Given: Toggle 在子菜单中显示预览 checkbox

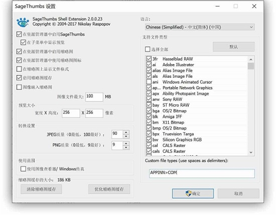Looking at the screenshot, I should click(23, 42).
